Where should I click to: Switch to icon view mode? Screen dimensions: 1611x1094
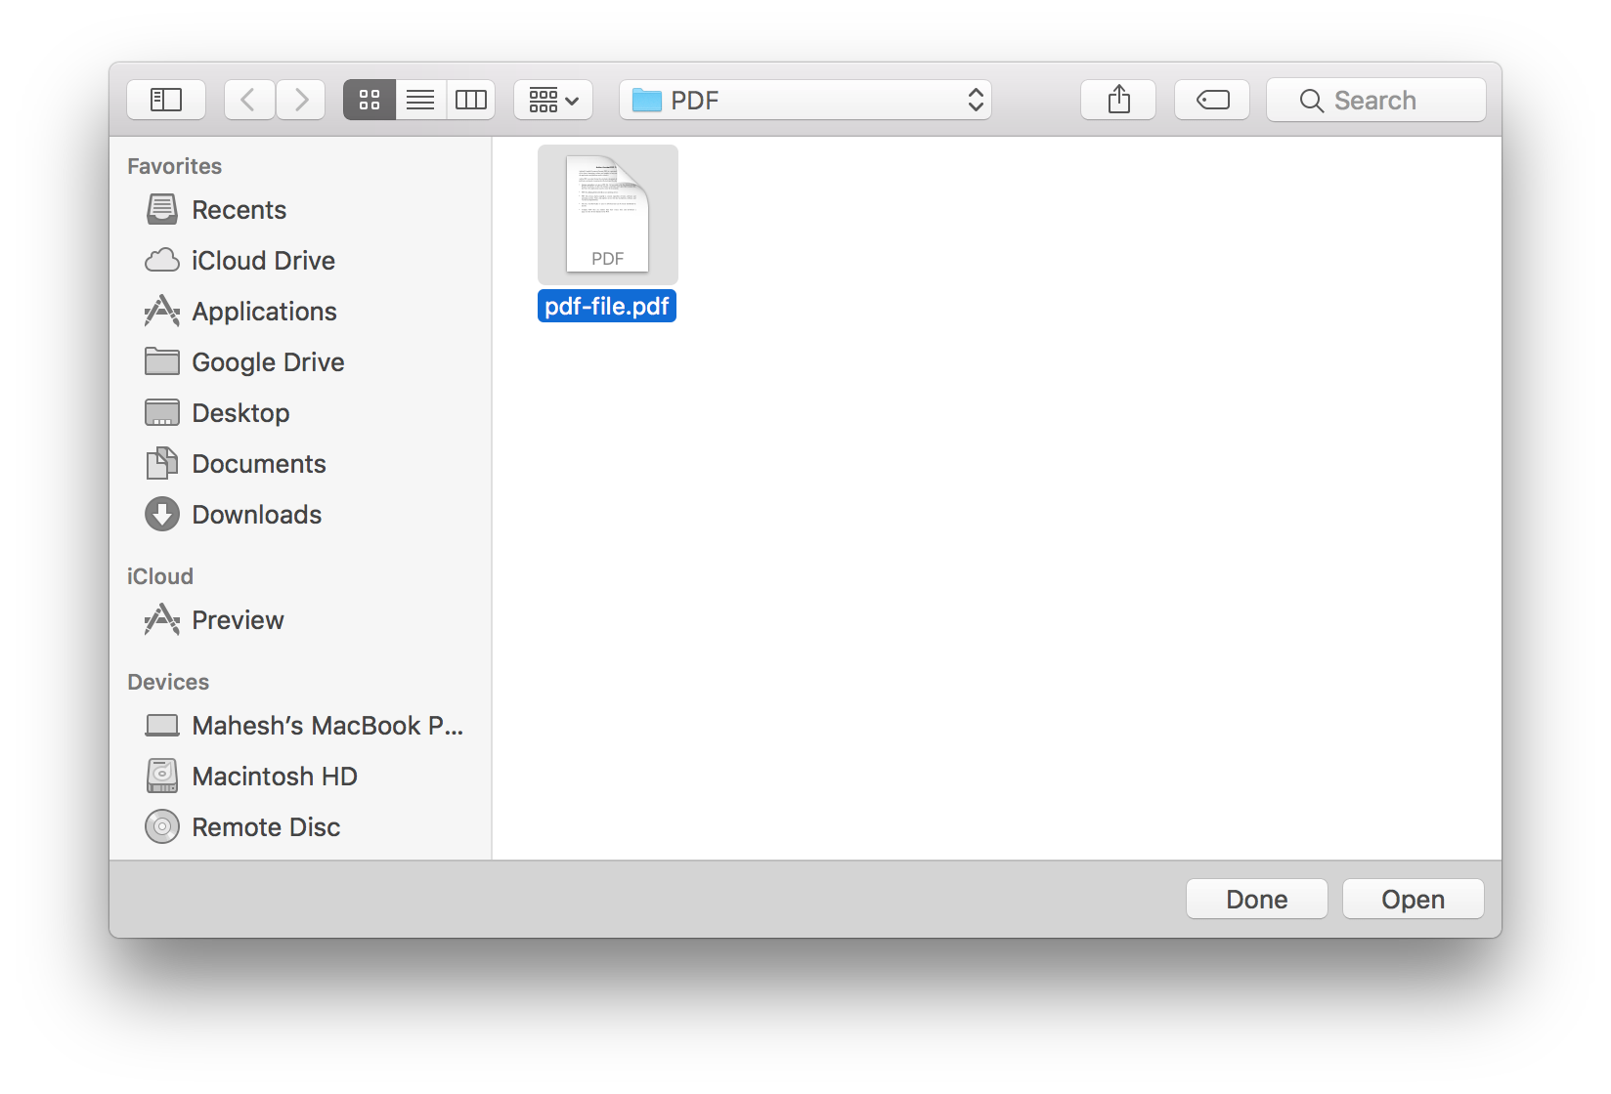pyautogui.click(x=369, y=99)
